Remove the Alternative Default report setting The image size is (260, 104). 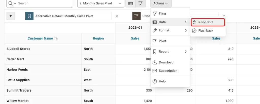(x=117, y=16)
